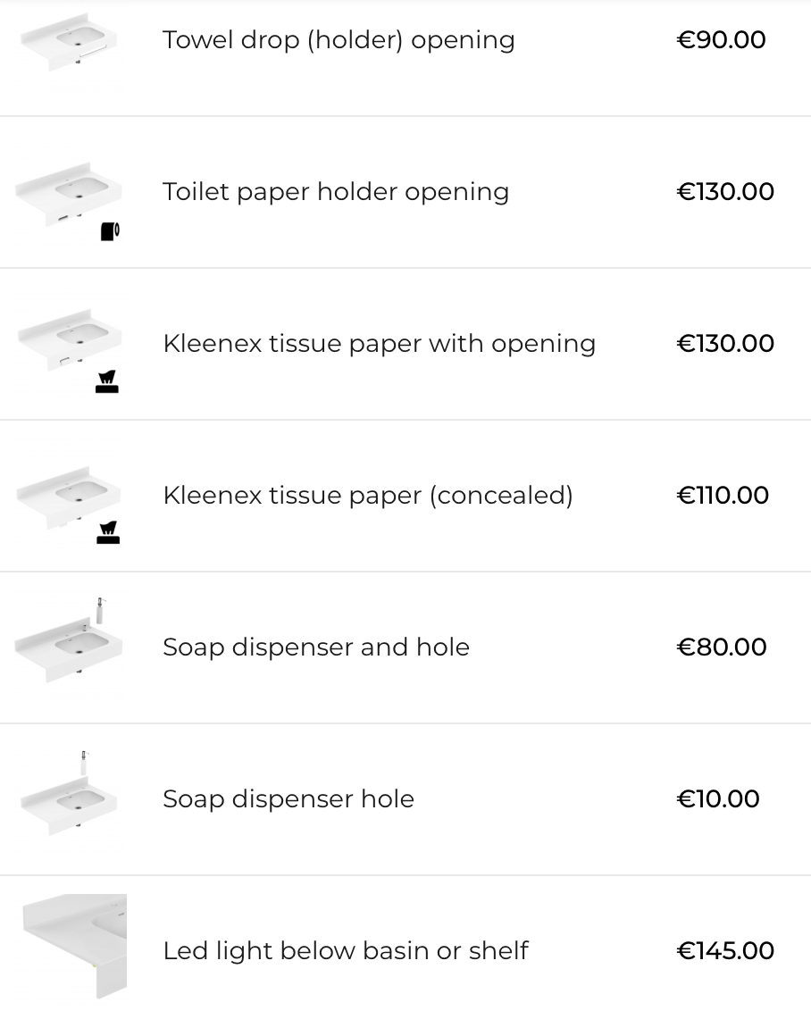Click the €90.00 towel drop price
The image size is (811, 1011).
point(721,40)
